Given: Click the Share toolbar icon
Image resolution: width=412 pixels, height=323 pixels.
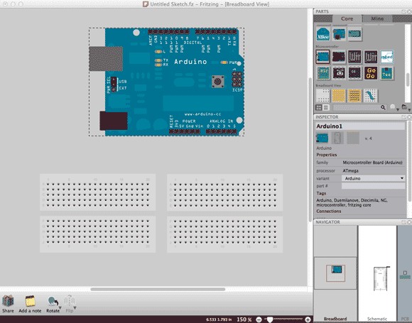Looking at the screenshot, I should tap(8, 301).
